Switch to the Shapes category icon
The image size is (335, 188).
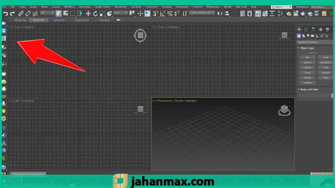304,36
